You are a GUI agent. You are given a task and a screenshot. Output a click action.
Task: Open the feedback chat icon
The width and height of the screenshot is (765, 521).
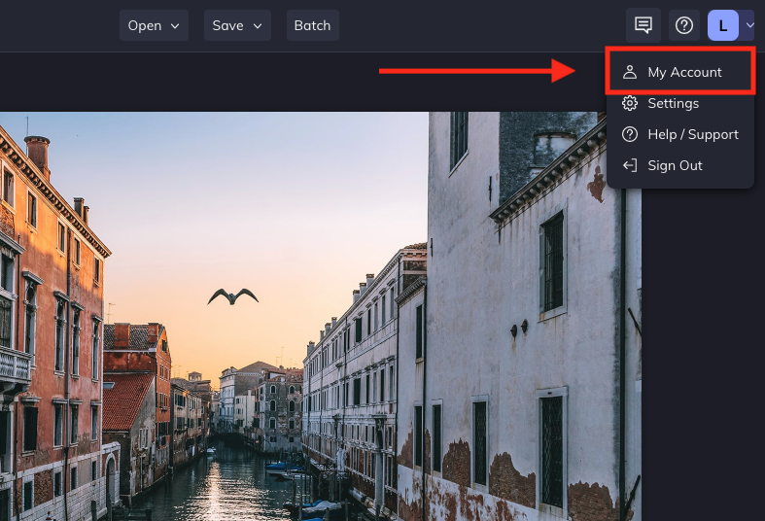coord(643,25)
